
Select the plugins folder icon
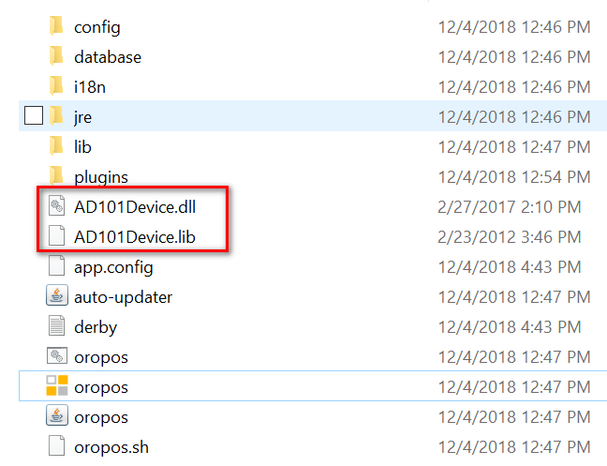tap(56, 175)
